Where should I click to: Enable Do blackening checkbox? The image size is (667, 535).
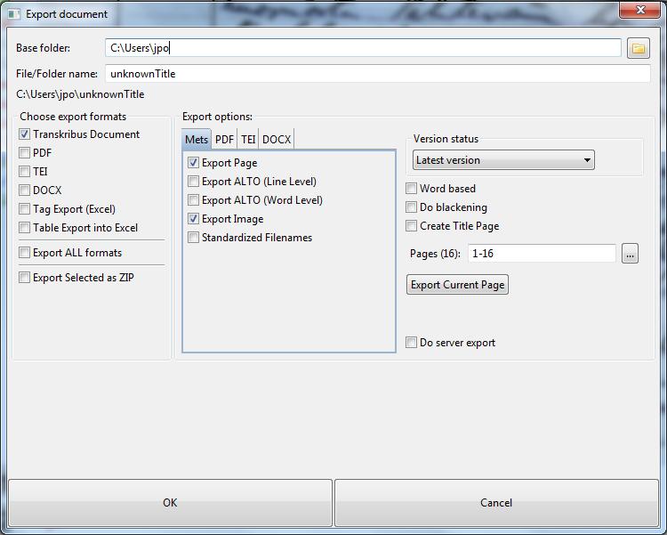pyautogui.click(x=411, y=207)
